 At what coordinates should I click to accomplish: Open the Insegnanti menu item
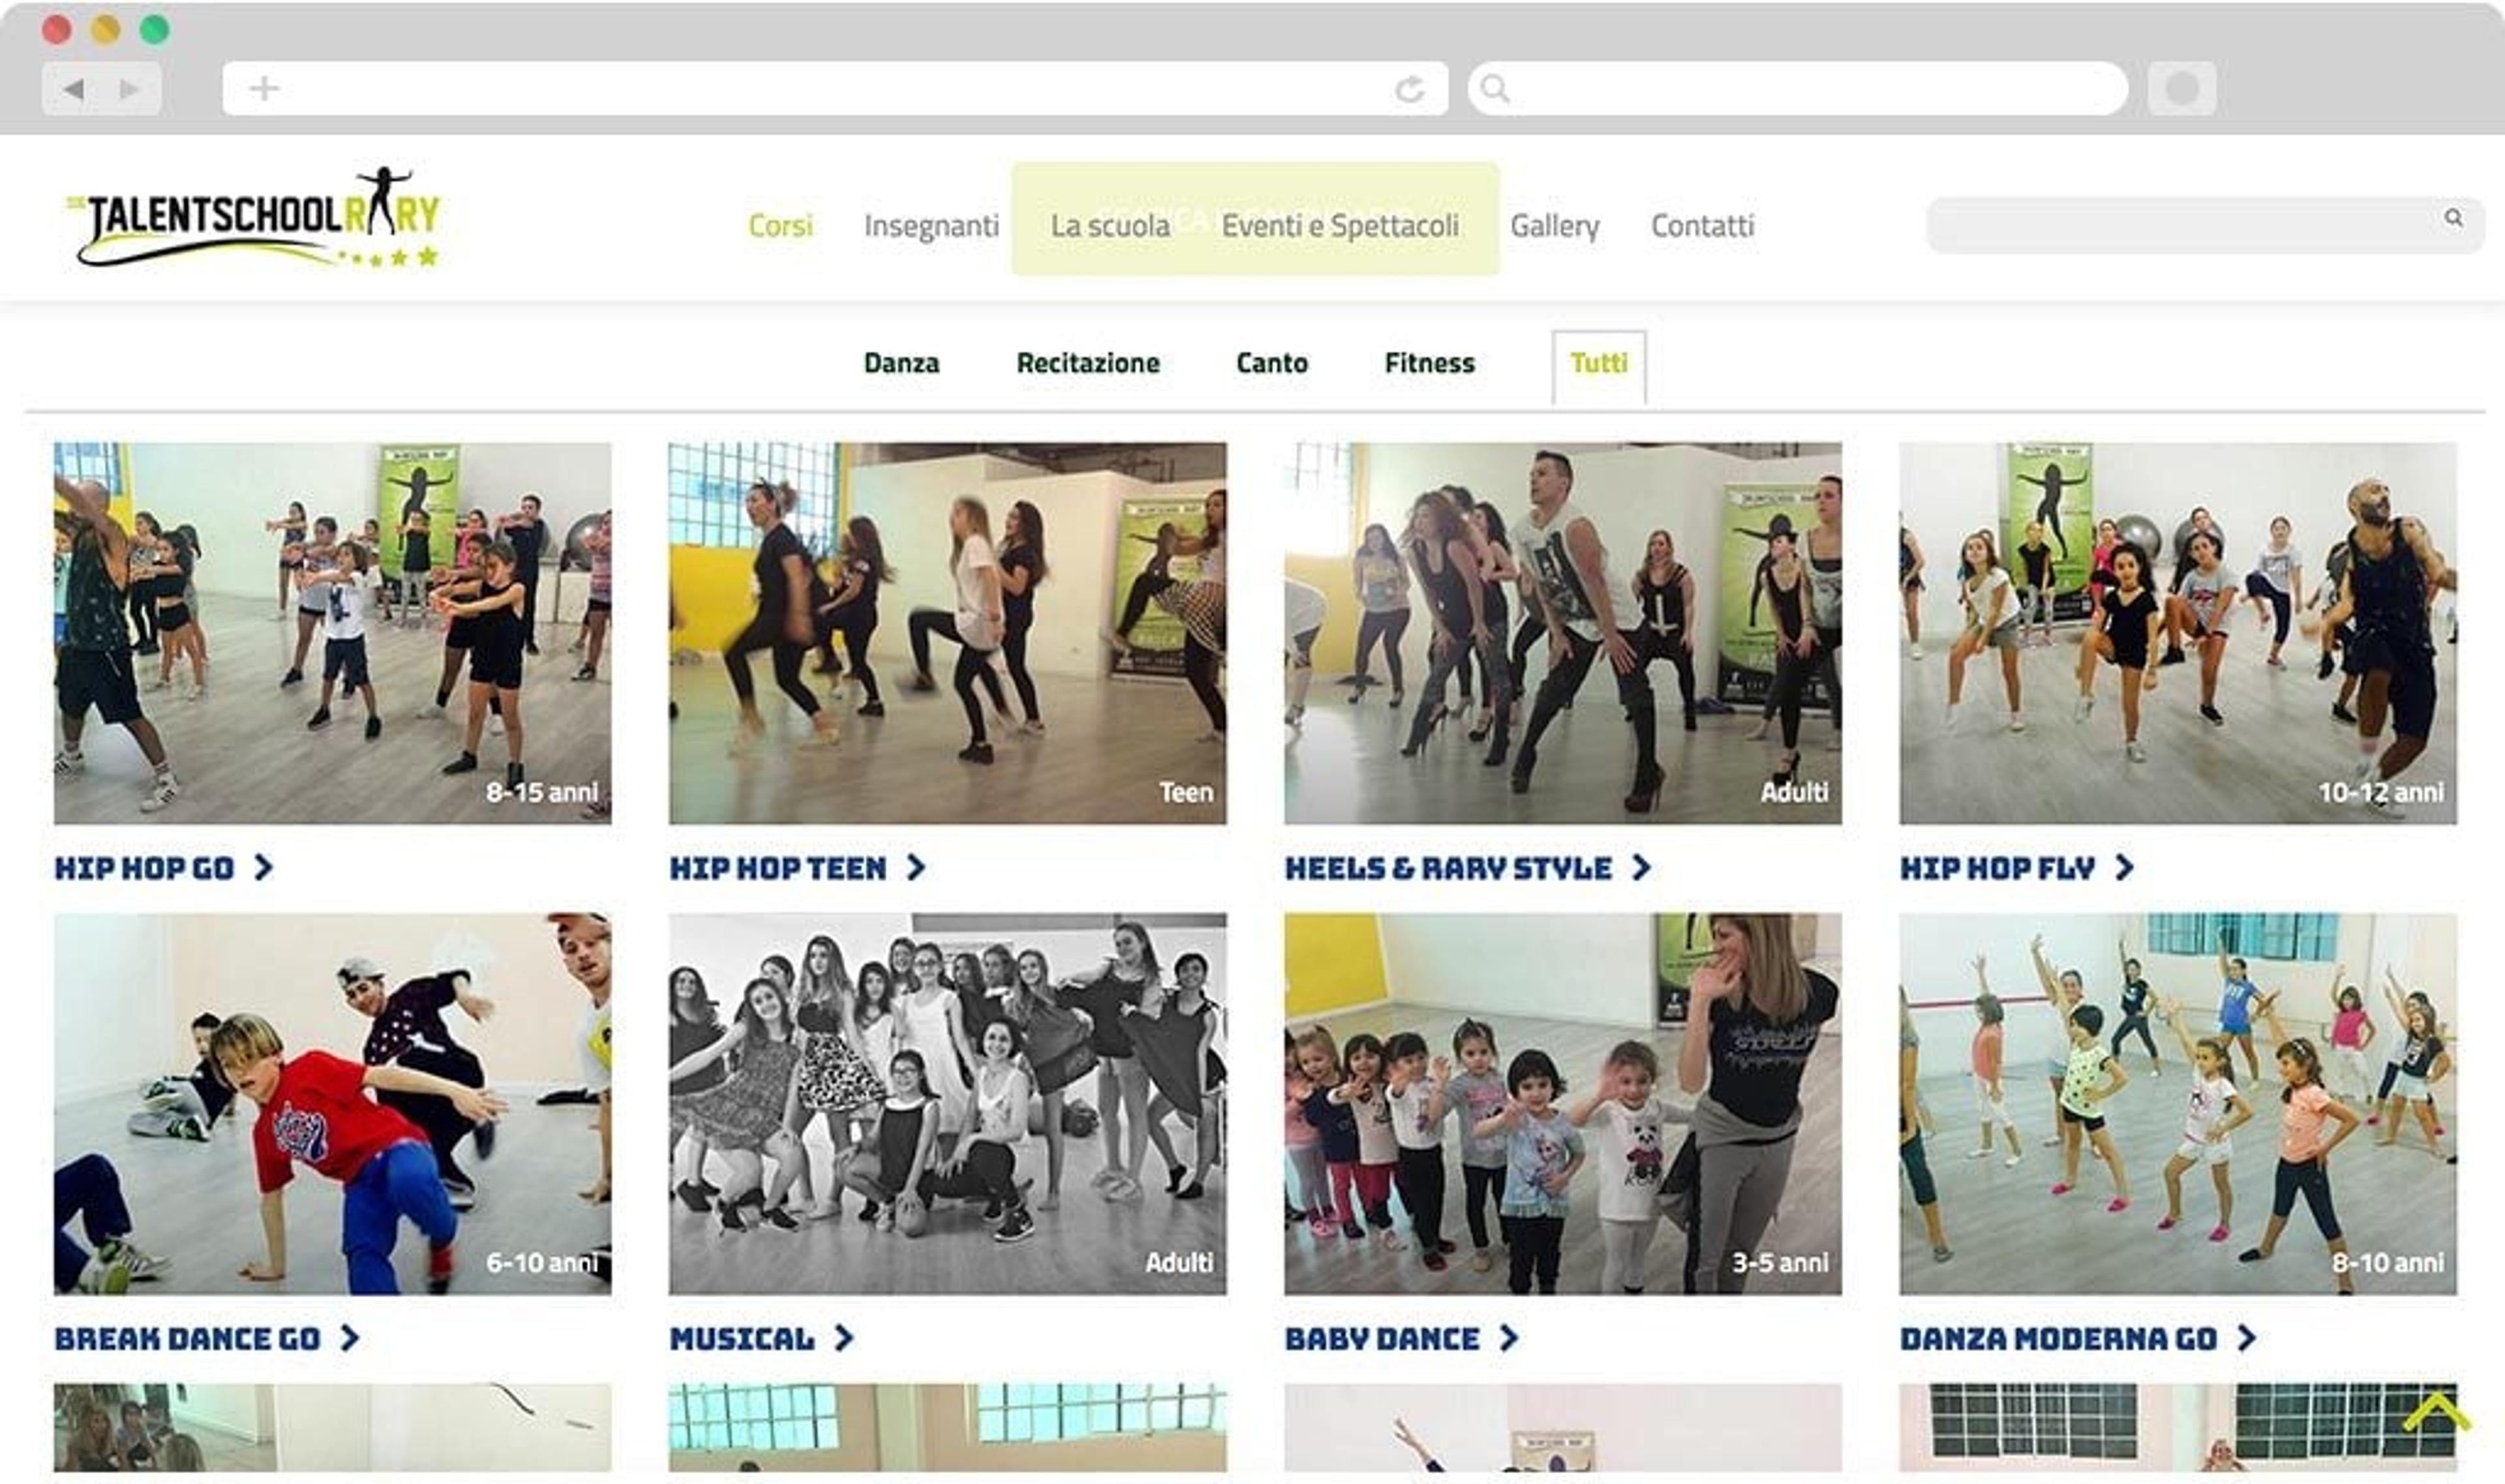pyautogui.click(x=932, y=226)
